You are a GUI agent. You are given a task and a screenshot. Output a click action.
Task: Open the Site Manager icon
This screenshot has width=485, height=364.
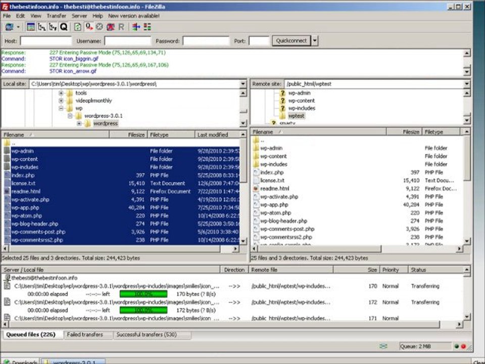9,27
